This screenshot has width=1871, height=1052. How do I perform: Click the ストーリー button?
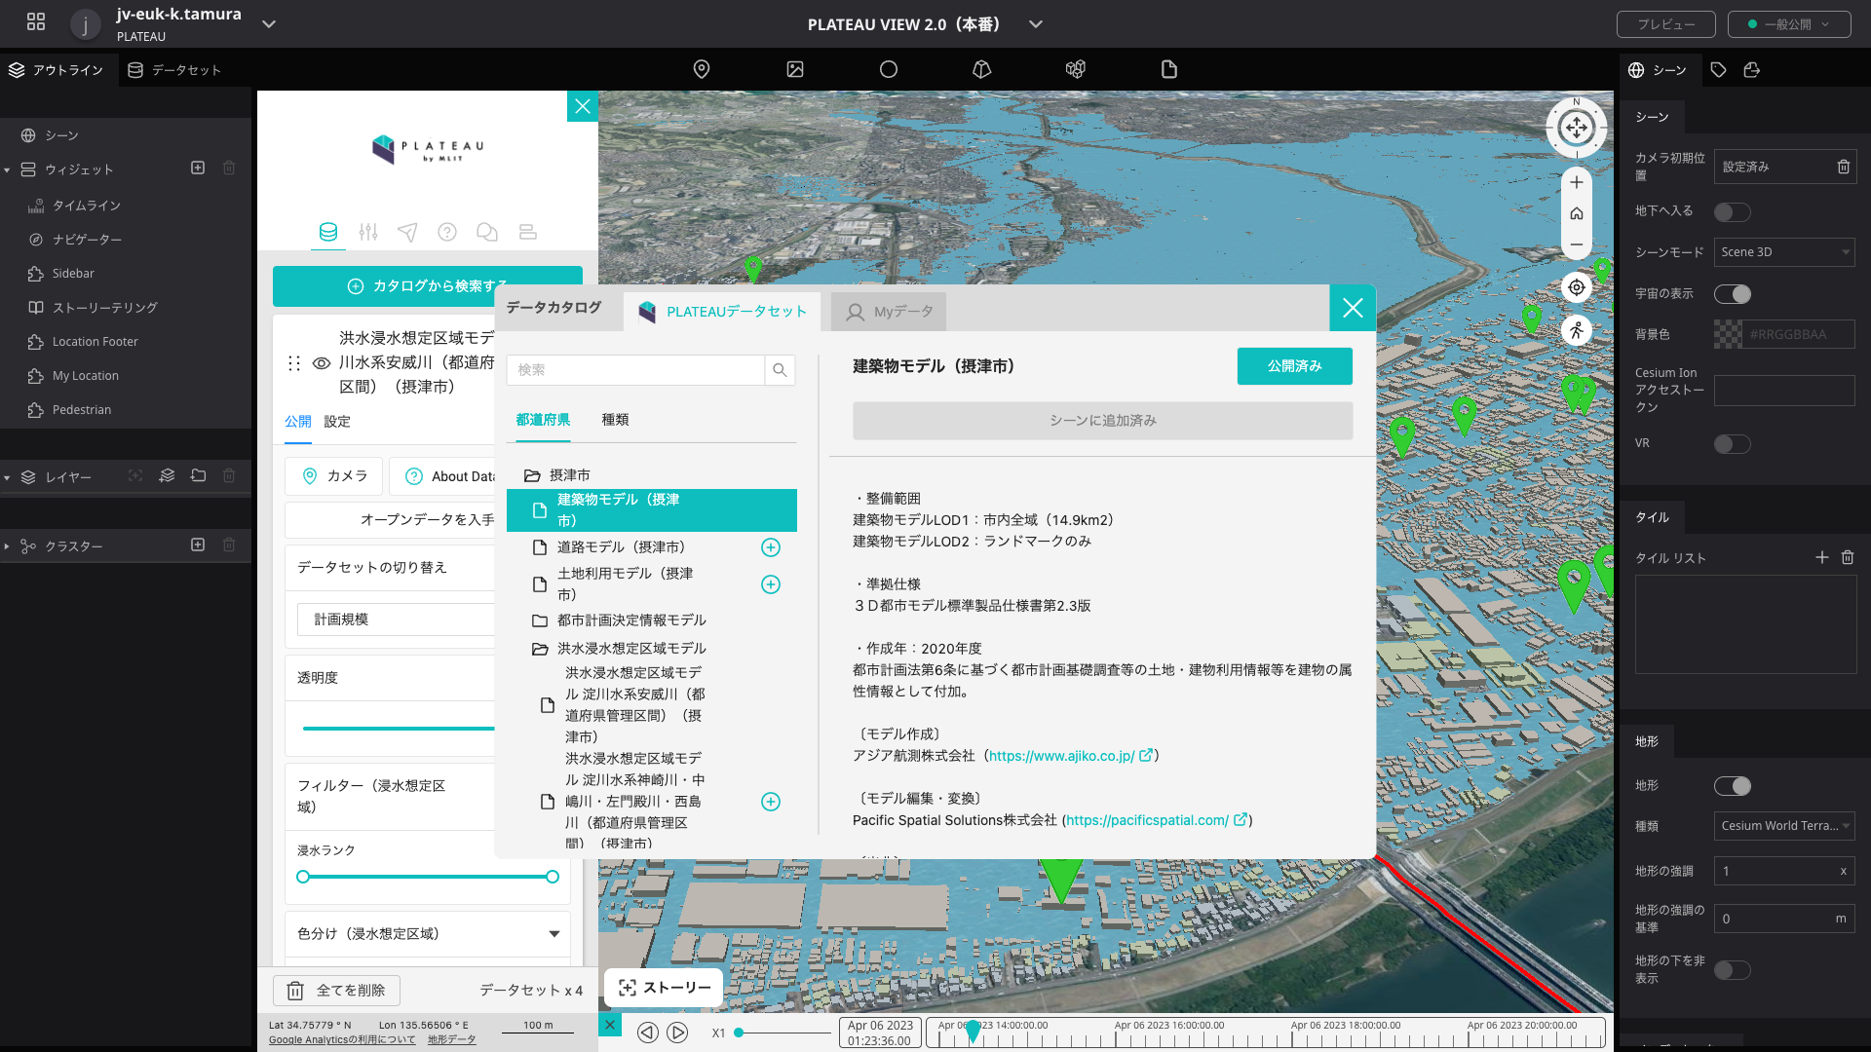click(664, 988)
